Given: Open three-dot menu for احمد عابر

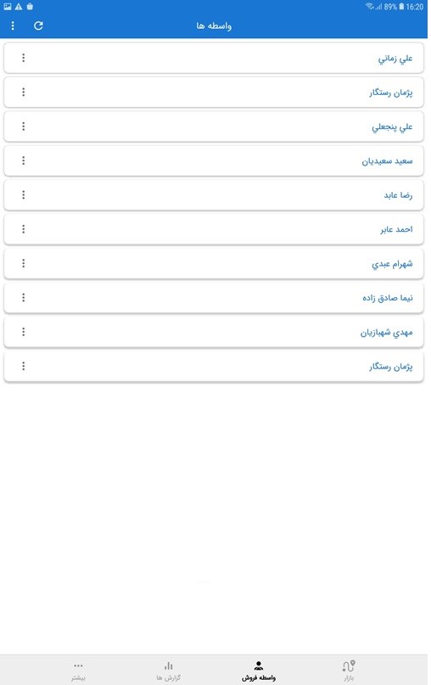Looking at the screenshot, I should pyautogui.click(x=23, y=229).
